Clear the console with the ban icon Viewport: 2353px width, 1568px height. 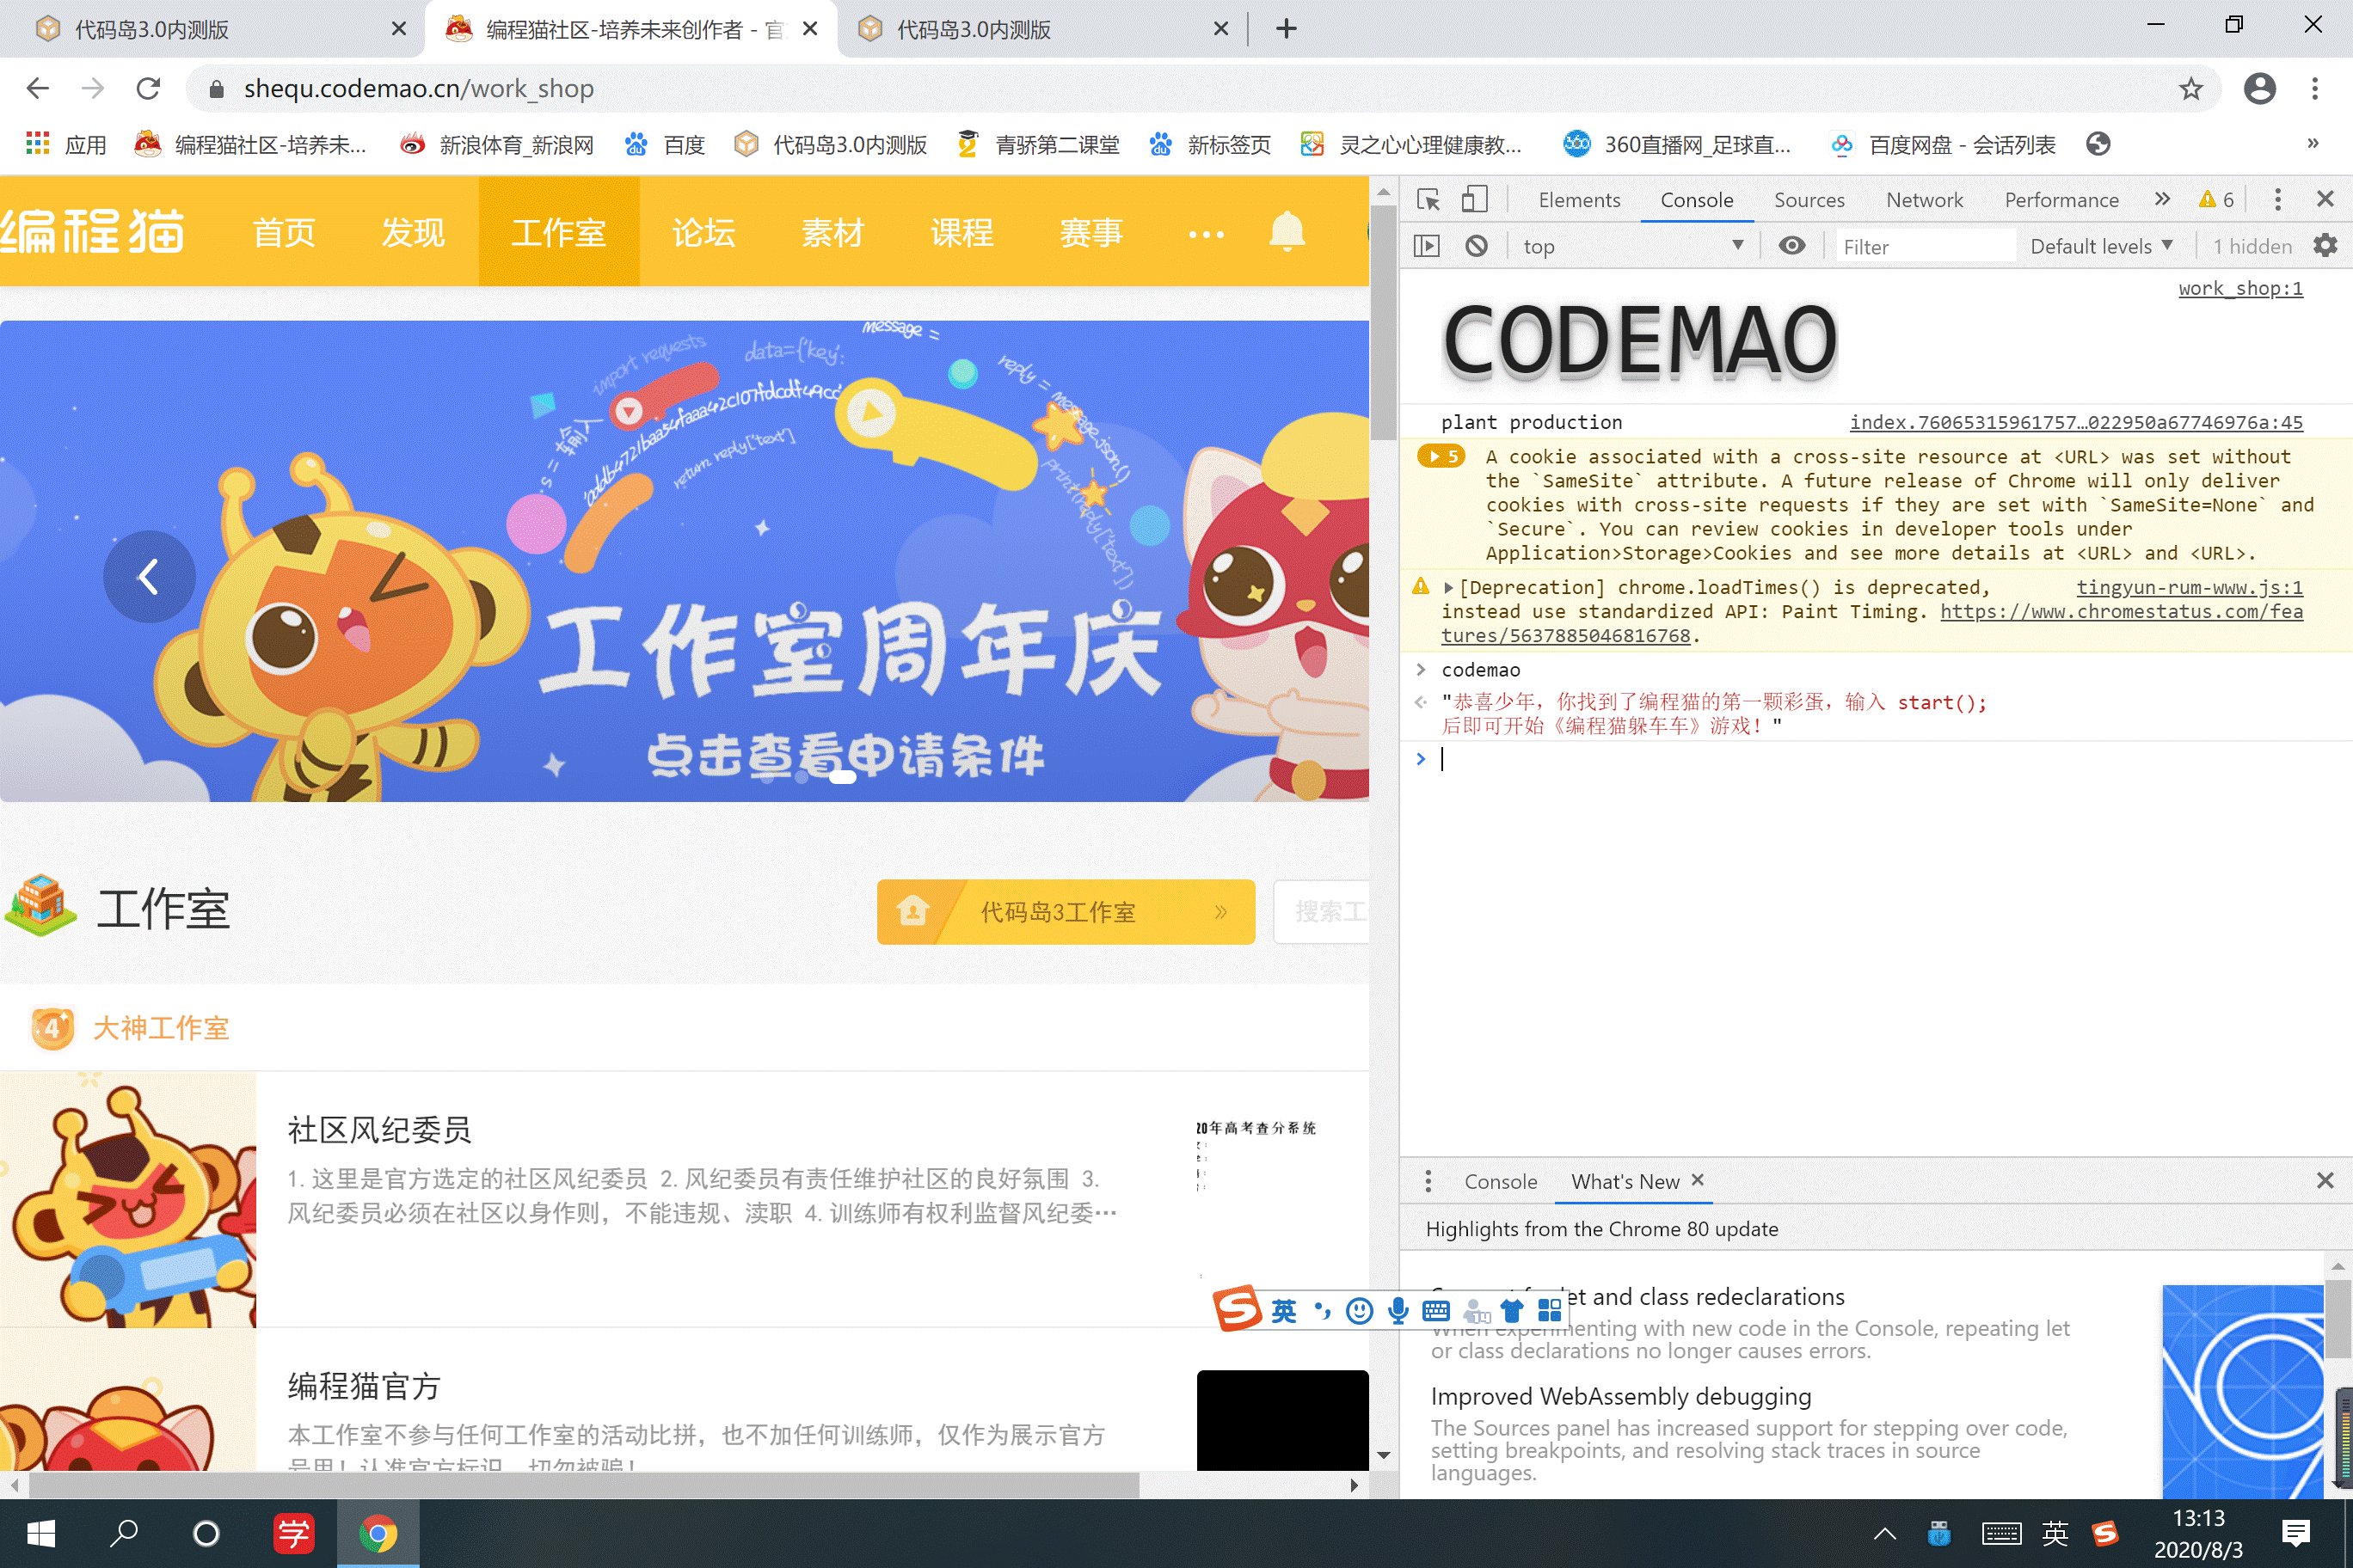coord(1476,246)
